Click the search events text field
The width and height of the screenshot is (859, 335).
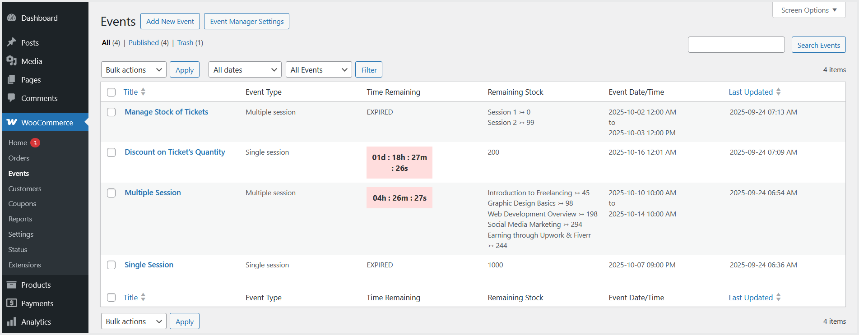pyautogui.click(x=736, y=45)
